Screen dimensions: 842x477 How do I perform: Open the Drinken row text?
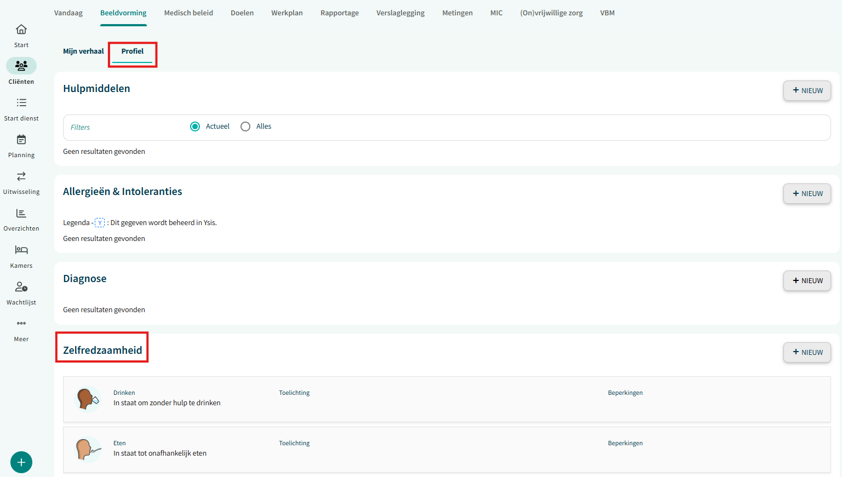tap(167, 403)
